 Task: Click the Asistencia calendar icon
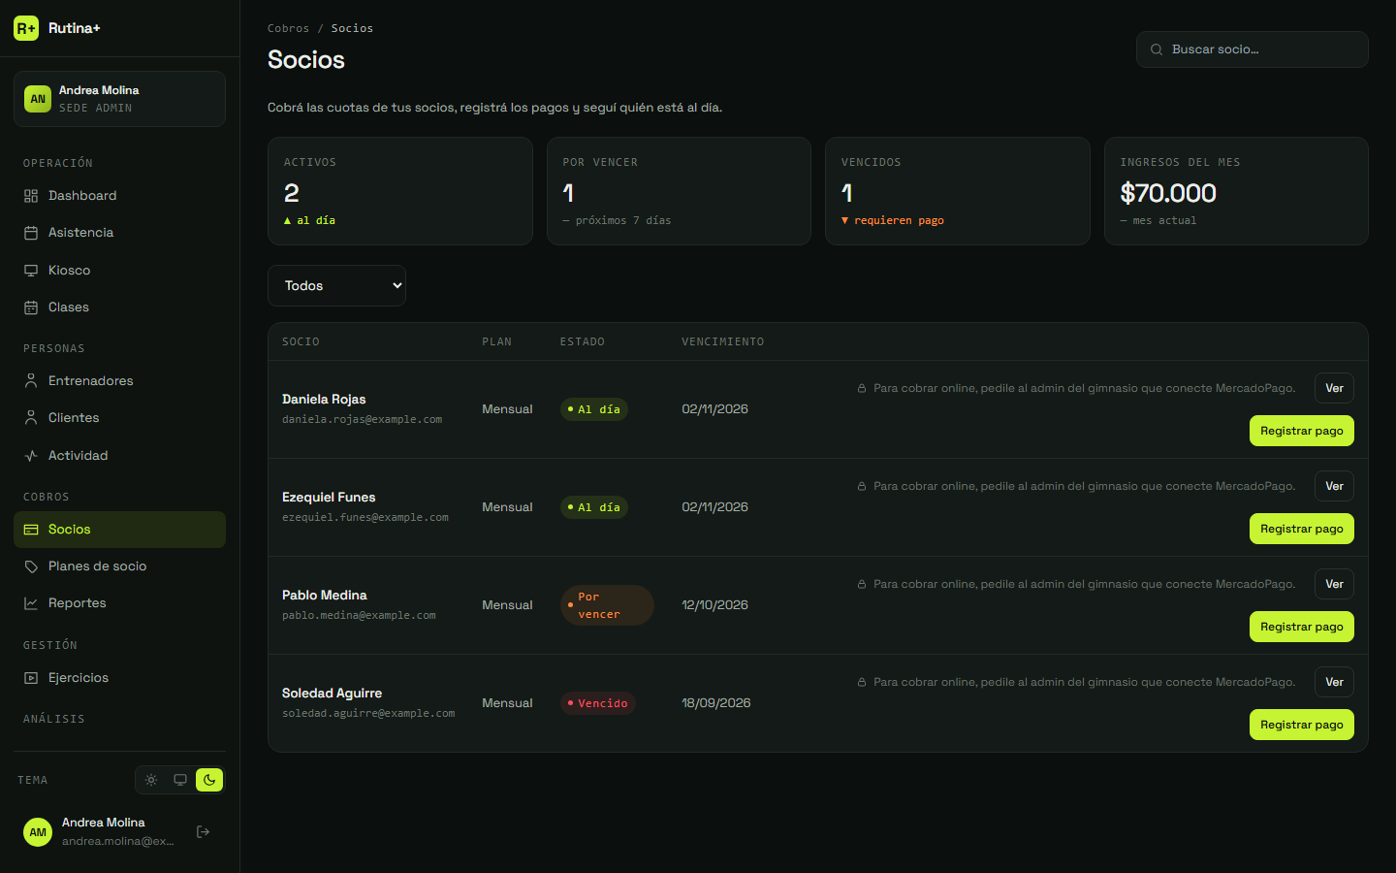coord(31,233)
